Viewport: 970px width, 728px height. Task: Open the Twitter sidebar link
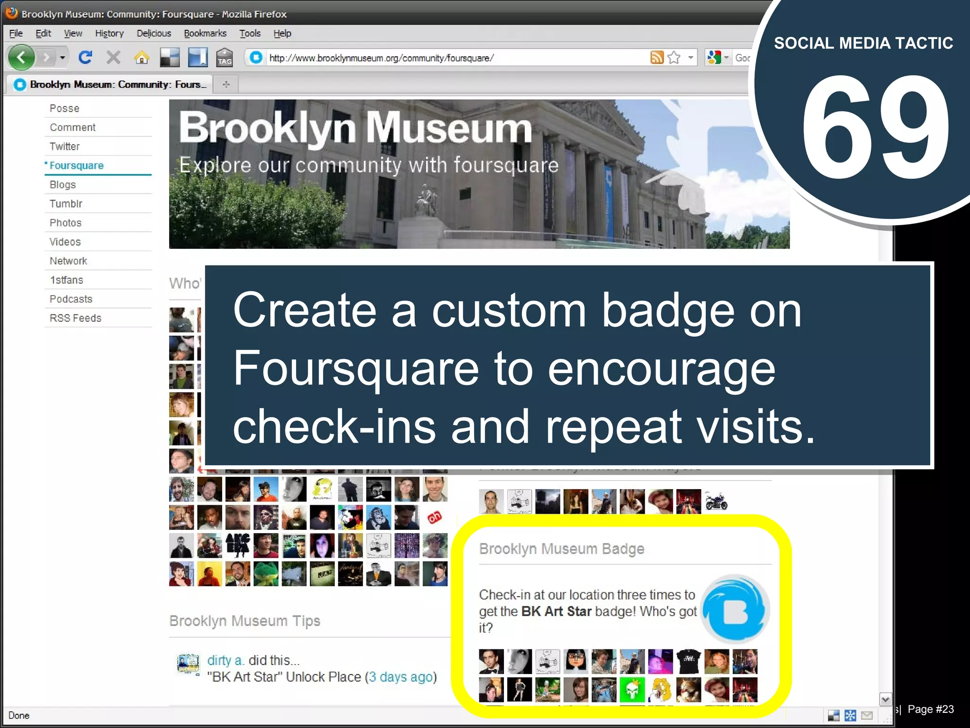(64, 146)
